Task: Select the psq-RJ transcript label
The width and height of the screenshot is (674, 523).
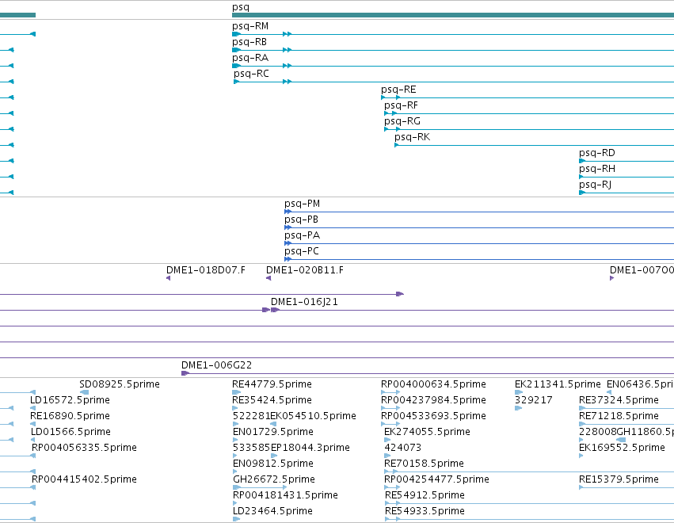Action: [x=596, y=185]
